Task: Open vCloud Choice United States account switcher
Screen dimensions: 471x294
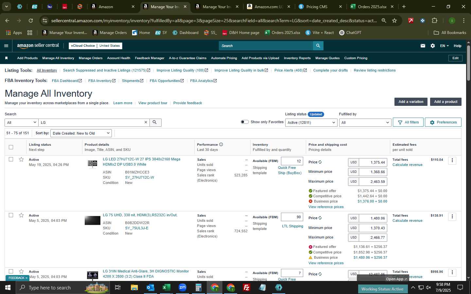Action: point(96,46)
